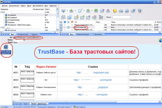Open row #002 user/register link
162x108 pixels.
pos(93,80)
